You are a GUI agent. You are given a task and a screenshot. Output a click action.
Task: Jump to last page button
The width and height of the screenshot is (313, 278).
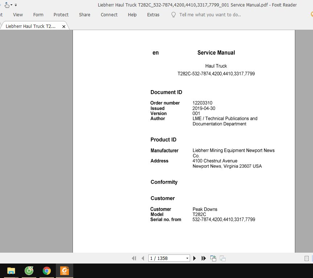click(203, 258)
